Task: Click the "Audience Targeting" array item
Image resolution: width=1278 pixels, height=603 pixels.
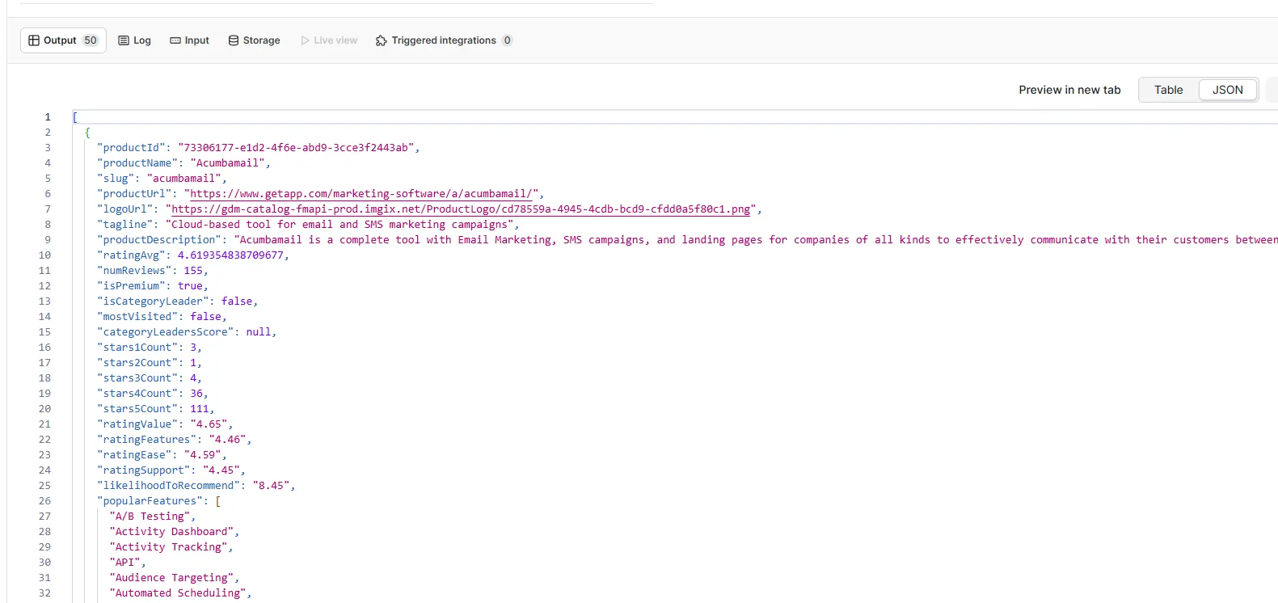Action: tap(171, 578)
